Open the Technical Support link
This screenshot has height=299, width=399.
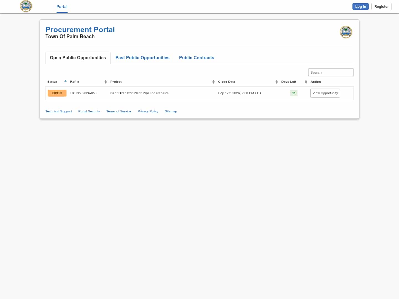coord(58,111)
